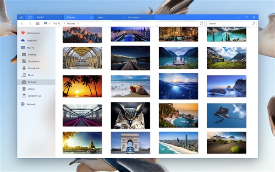275x172 pixels.
Task: Click the This PC monitor icon
Action: click(23, 48)
